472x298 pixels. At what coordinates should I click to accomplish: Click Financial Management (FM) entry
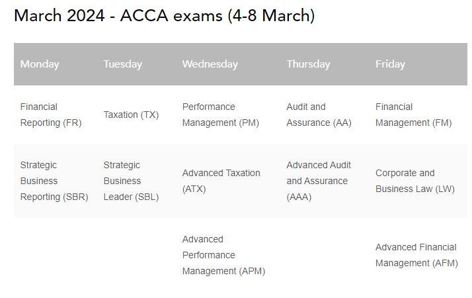click(x=413, y=115)
